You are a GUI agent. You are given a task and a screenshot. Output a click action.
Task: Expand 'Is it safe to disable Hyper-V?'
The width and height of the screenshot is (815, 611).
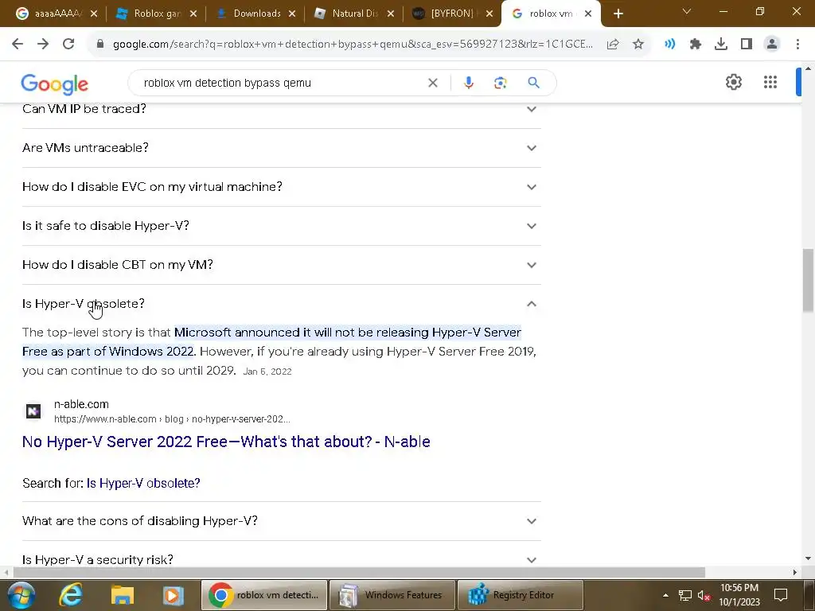[281, 226]
